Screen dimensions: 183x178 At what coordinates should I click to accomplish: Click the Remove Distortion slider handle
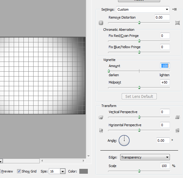(139, 23)
